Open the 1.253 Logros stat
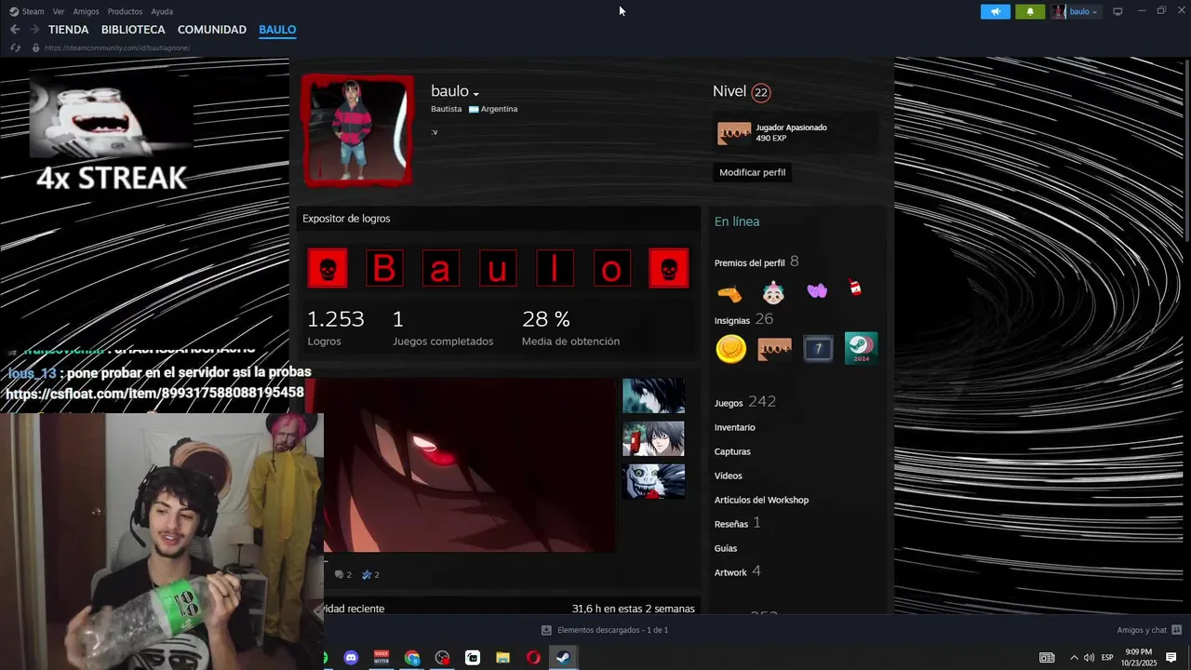 tap(336, 328)
